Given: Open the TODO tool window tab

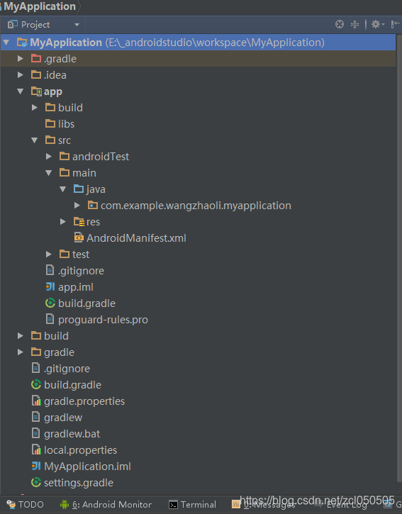Looking at the screenshot, I should 26,505.
